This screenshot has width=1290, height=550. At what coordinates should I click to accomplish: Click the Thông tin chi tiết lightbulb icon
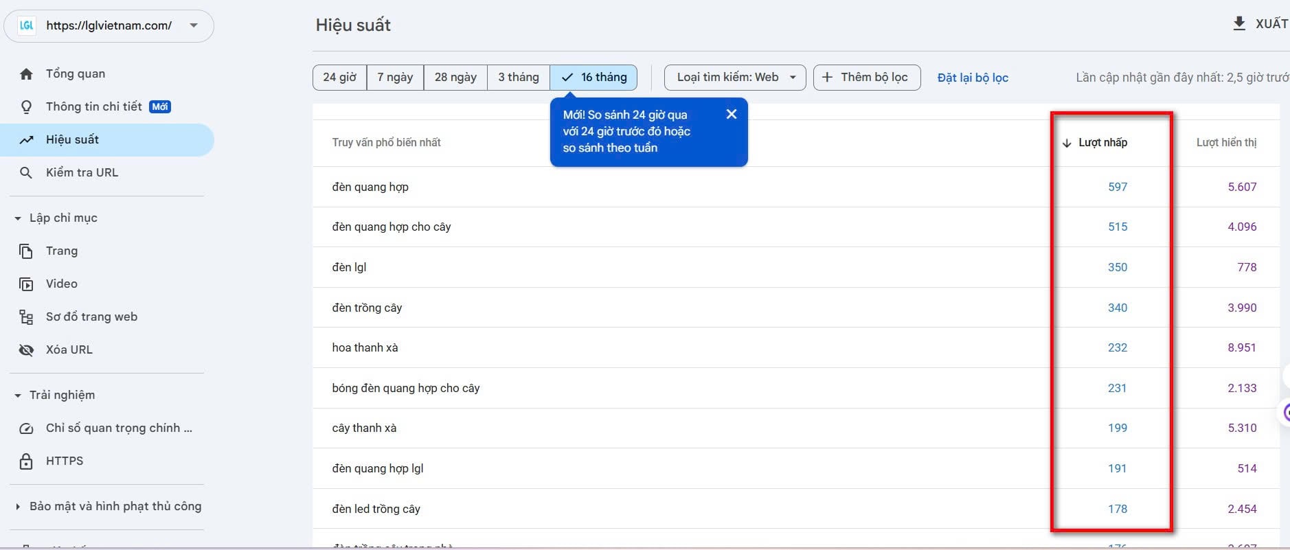coord(26,106)
